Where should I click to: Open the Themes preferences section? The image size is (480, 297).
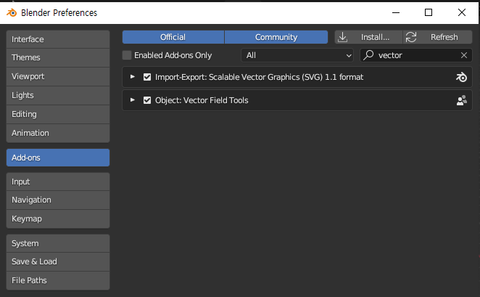(58, 57)
